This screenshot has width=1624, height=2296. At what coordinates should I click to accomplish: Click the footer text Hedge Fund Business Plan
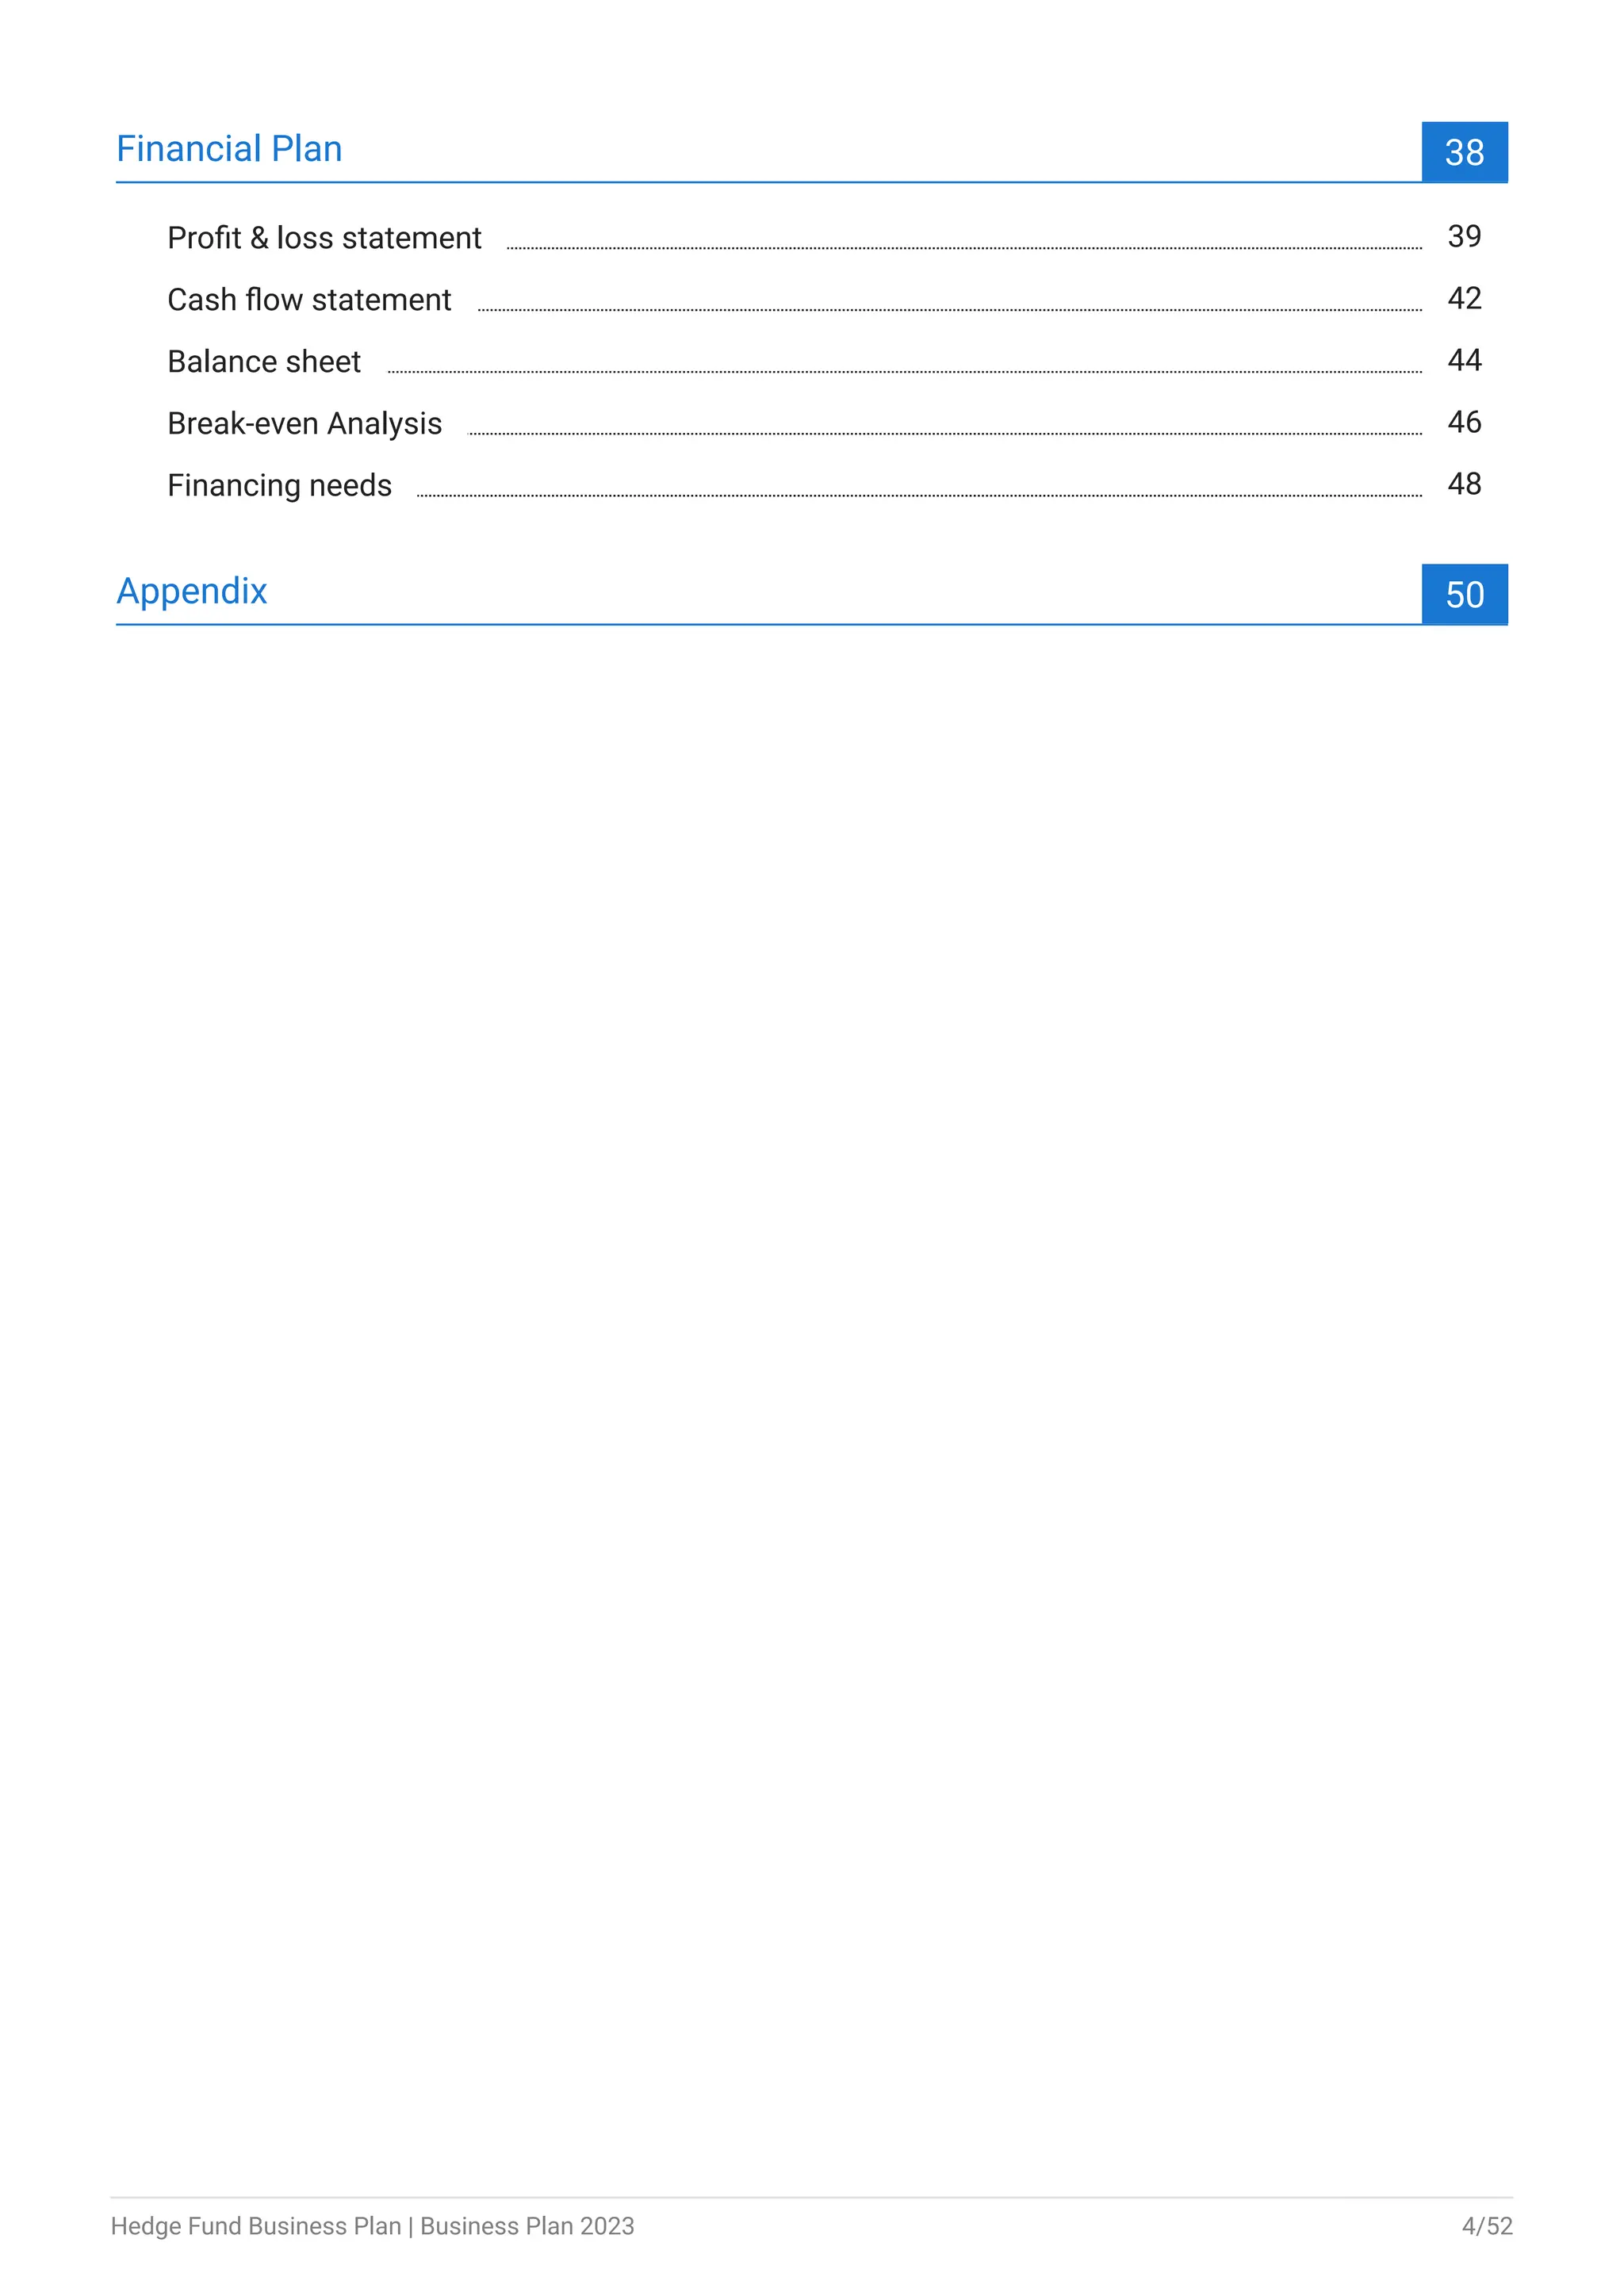point(256,2226)
